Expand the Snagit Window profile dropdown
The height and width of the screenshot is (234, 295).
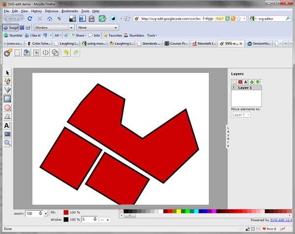pyautogui.click(x=72, y=27)
